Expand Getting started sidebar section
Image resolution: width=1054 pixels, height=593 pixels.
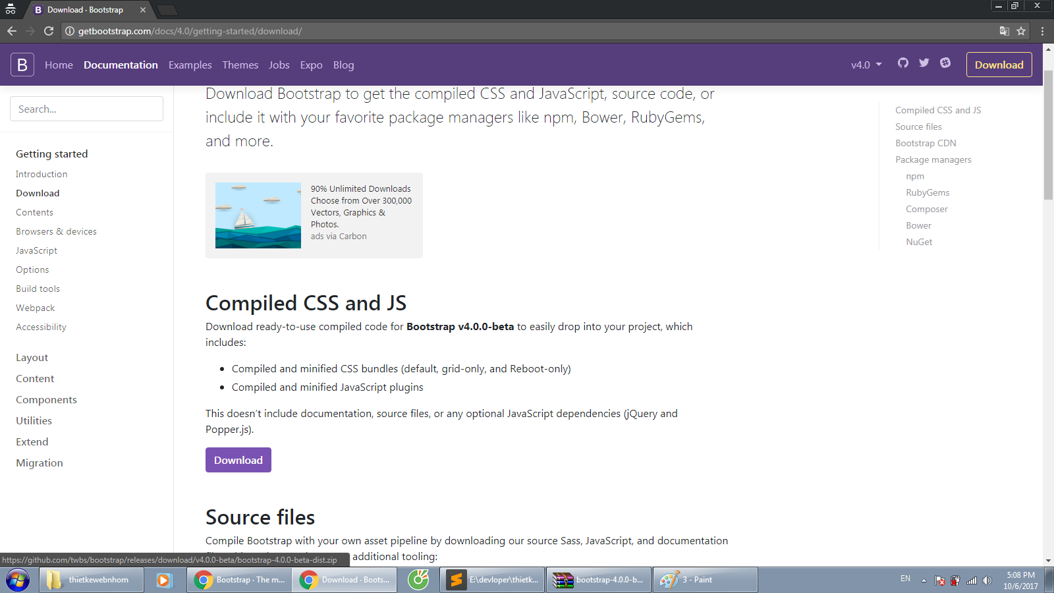click(x=52, y=154)
